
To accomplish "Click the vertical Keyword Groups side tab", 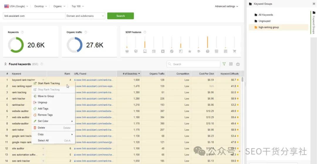I will pos(313,23).
